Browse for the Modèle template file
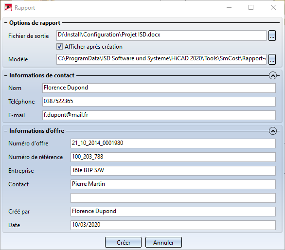Image resolution: width=285 pixels, height=250 pixels. (x=272, y=59)
